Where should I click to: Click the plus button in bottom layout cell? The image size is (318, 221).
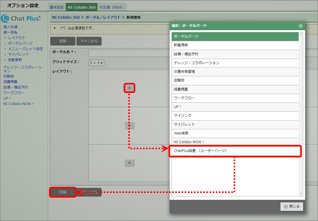tap(129, 163)
